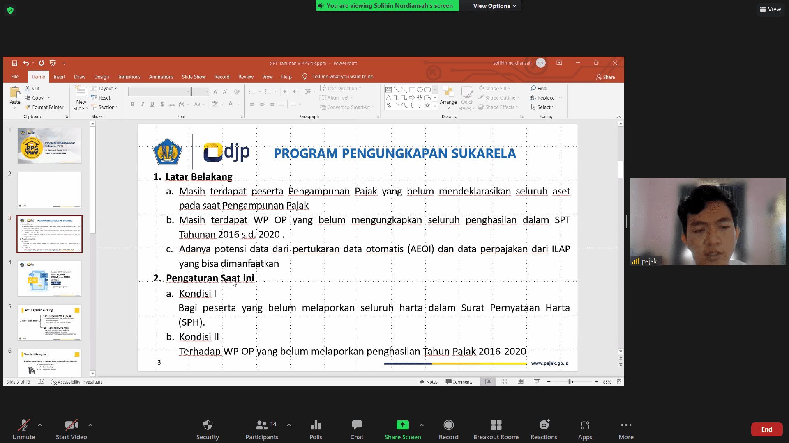Unmute the microphone

(23, 429)
